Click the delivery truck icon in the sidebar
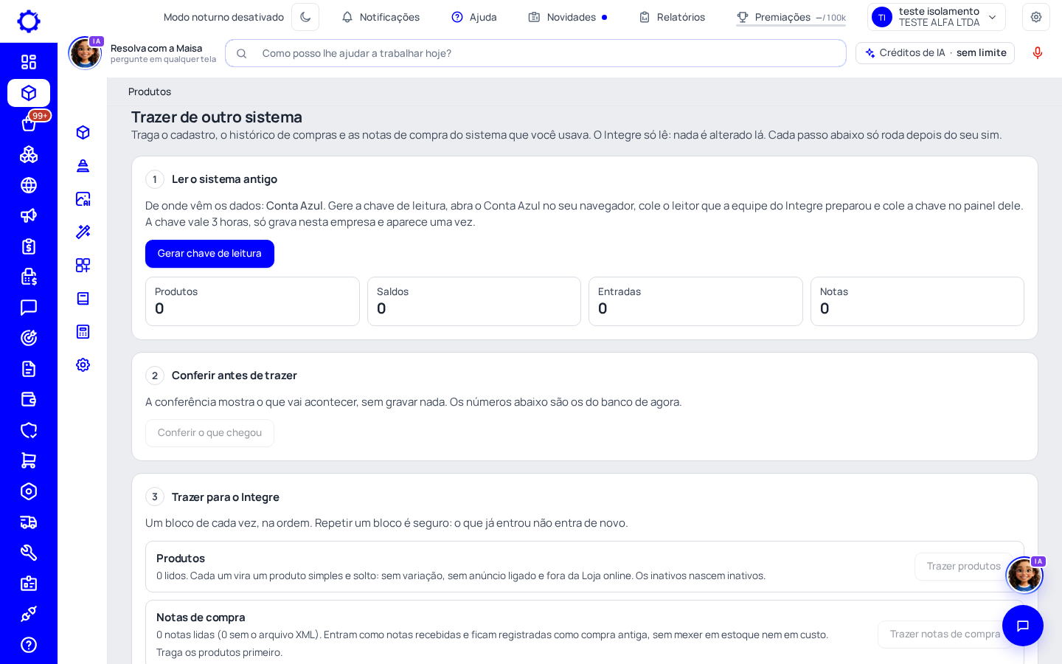 29,522
